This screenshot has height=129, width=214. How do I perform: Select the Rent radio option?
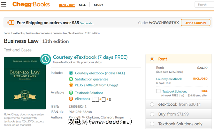click(152, 59)
